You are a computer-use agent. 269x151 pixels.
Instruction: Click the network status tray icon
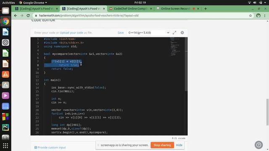coord(249,3)
